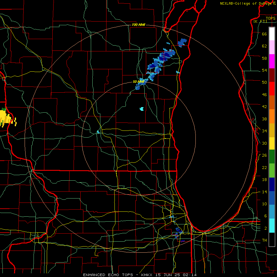Select the 38 scale label
The width and height of the screenshot is (277, 277).
coord(264,119)
